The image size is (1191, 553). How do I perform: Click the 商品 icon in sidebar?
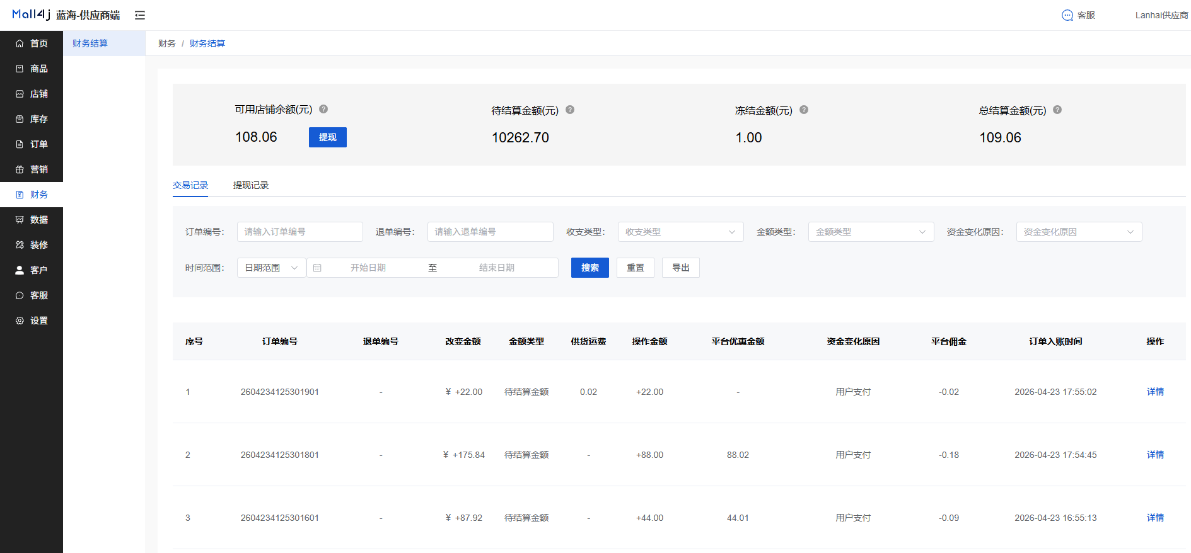click(x=20, y=69)
